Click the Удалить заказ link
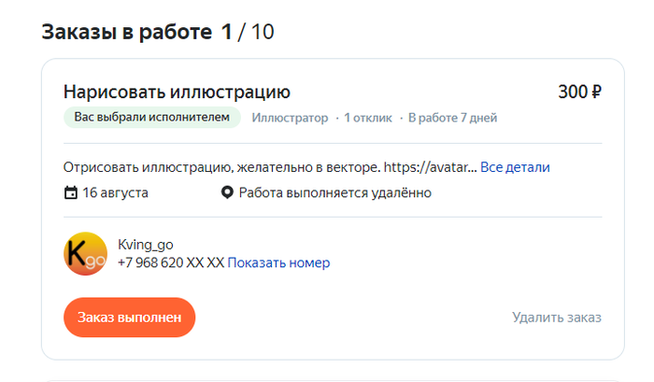 (556, 318)
